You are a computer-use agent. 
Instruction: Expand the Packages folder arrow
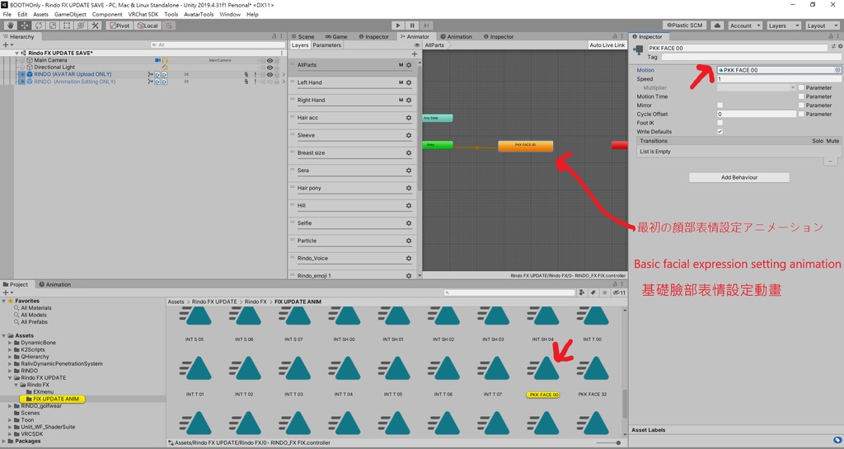pos(4,442)
